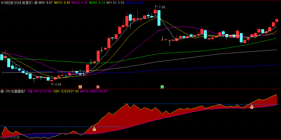Expand the main chart indicator dropdown arrow
281x140 pixels.
(36, 3)
